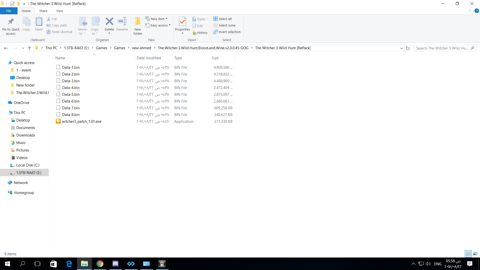Select file Data-8.bin
This screenshot has height=270, width=480.
[x=71, y=114]
